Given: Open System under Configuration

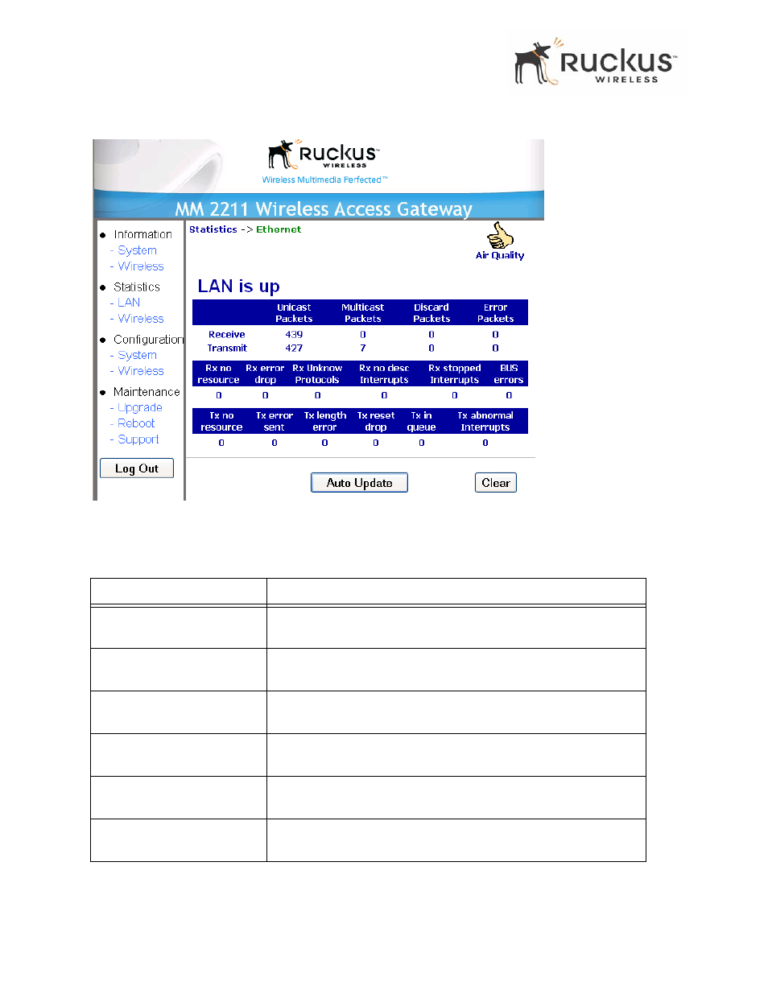Looking at the screenshot, I should point(137,355).
